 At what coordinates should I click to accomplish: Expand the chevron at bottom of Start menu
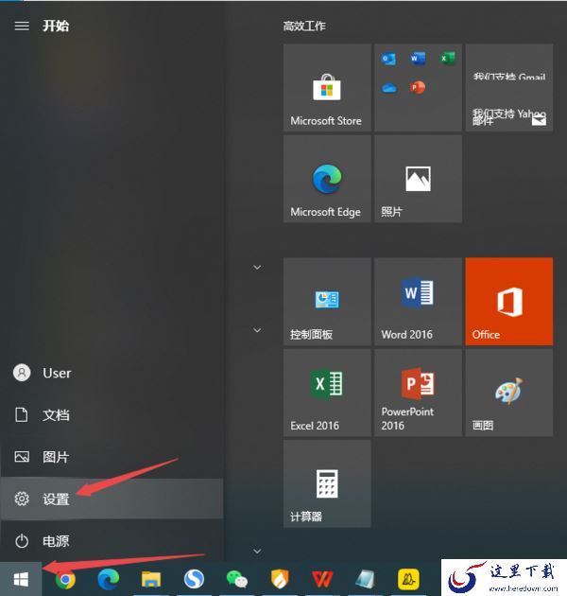point(257,551)
